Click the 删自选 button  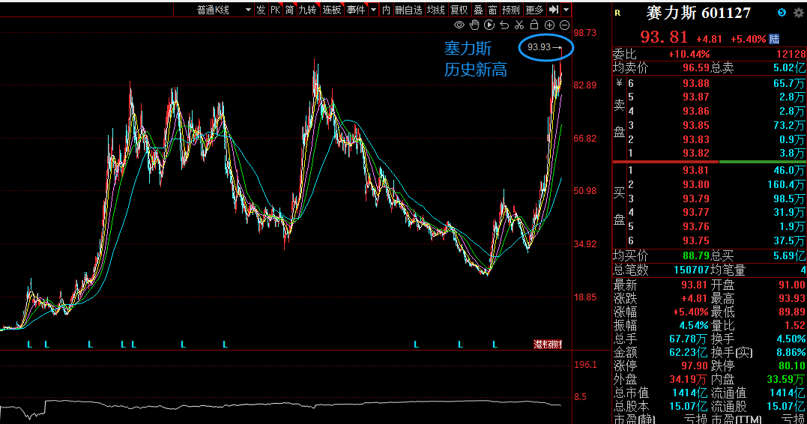(408, 9)
